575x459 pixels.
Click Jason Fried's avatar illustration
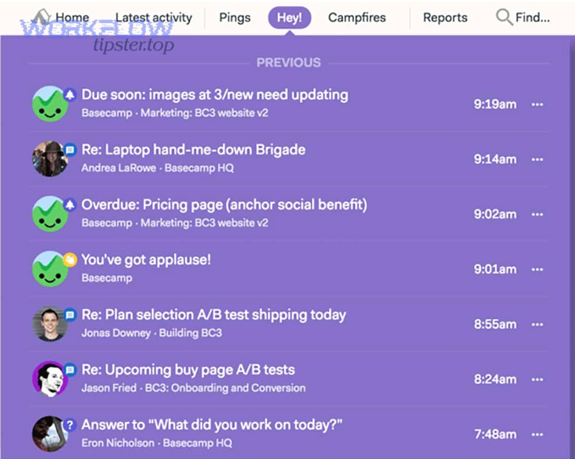pyautogui.click(x=50, y=379)
